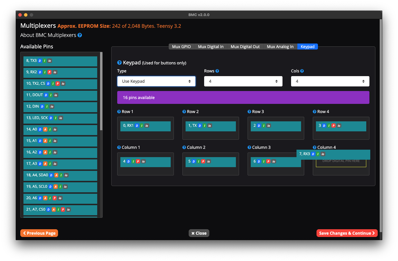Click the blue D badge on pin 8, TX3
398x261 pixels.
click(x=40, y=61)
